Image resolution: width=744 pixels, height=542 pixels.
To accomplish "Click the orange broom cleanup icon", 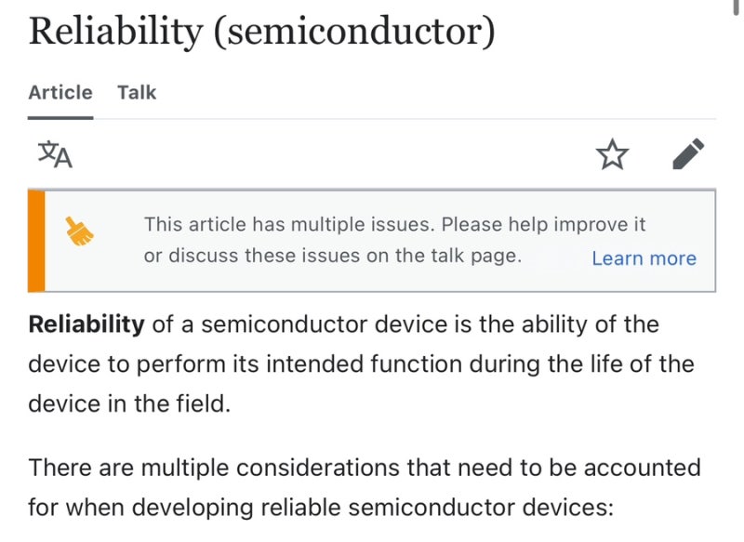I will [x=80, y=231].
